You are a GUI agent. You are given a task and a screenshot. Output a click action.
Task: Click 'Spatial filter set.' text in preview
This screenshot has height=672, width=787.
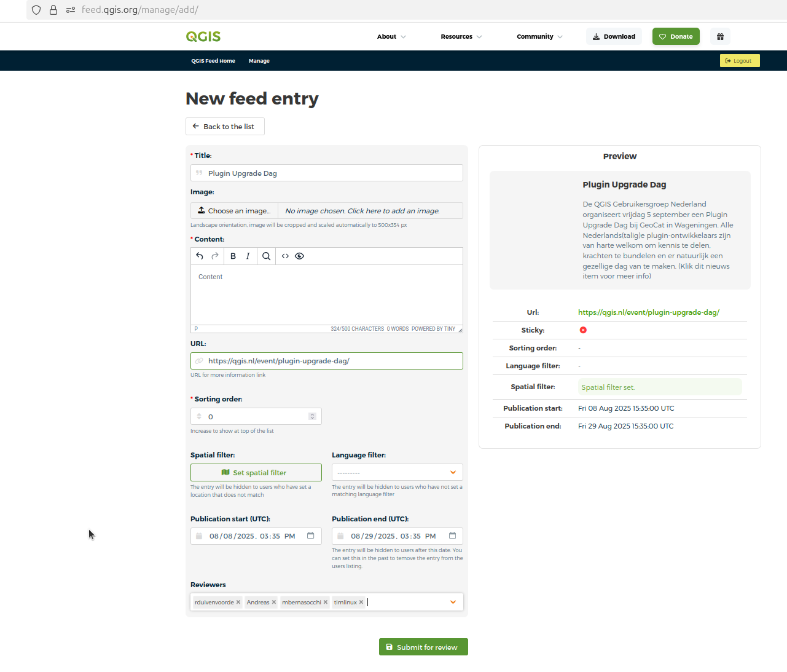(x=608, y=387)
